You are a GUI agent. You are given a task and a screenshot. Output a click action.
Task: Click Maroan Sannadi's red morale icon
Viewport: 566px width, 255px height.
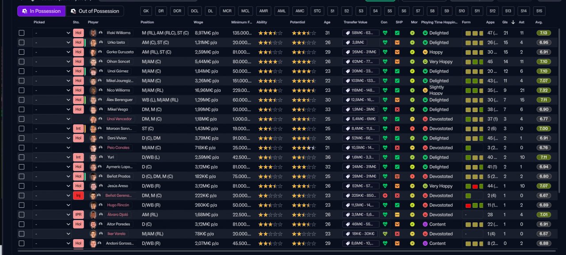pos(412,128)
